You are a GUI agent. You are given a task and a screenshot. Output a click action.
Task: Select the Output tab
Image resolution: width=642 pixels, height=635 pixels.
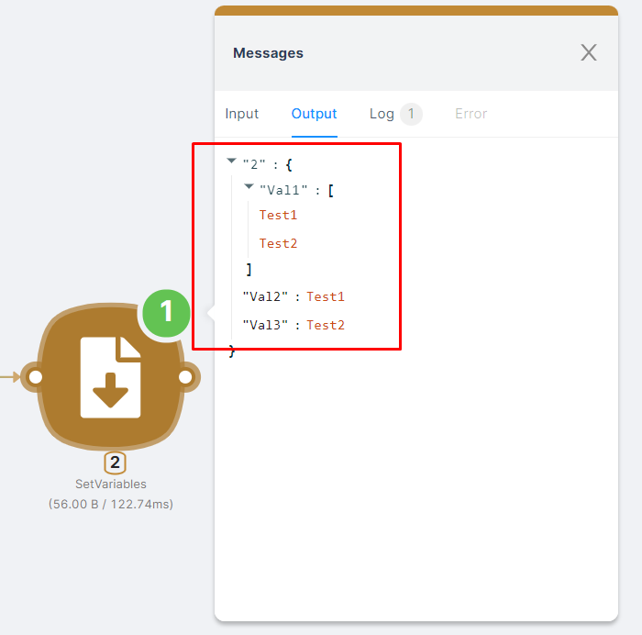[314, 114]
